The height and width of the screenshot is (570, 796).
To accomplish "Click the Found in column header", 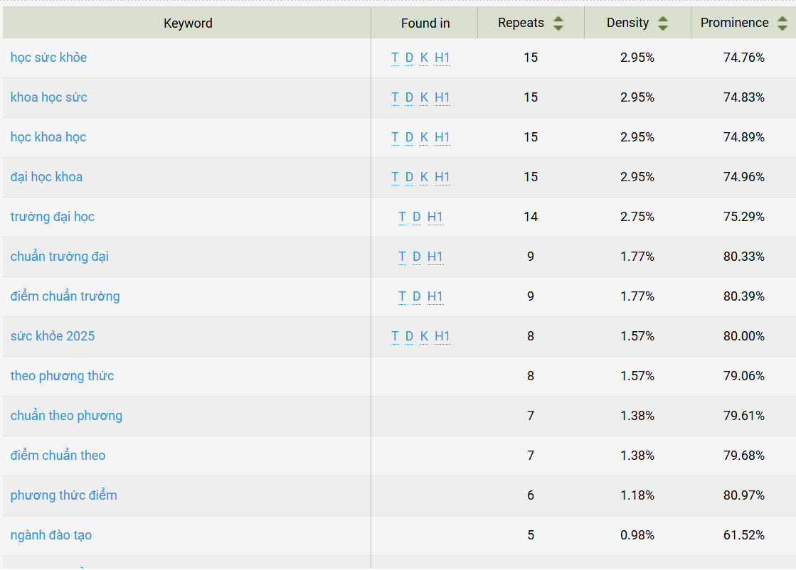I will 425,23.
